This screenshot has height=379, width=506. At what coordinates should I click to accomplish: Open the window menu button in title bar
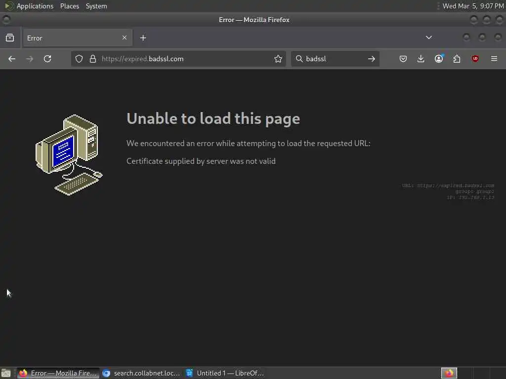[x=6, y=20]
